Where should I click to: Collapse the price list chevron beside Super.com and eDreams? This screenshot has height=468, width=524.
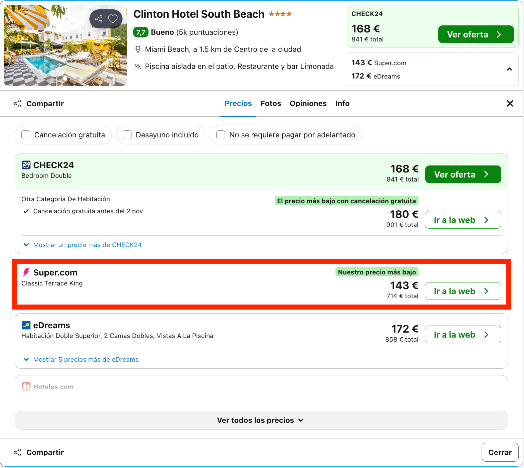[x=509, y=69]
